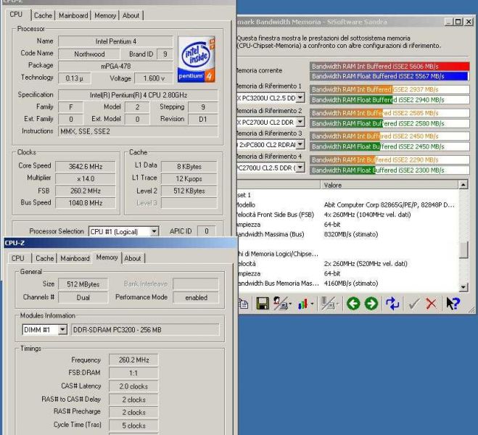Viewport: 478px width, 435px height.
Task: Click the Level 2 512 KBytes field
Action: coord(189,191)
